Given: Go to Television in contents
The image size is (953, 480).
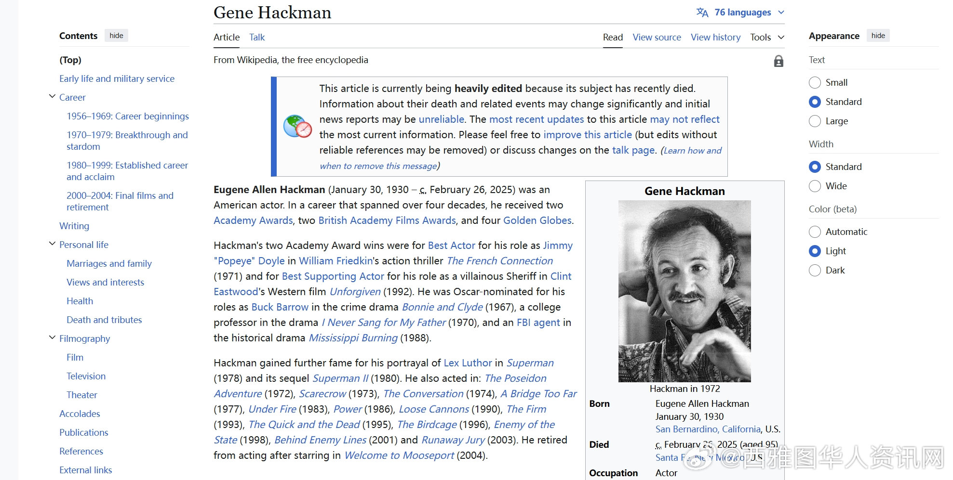Looking at the screenshot, I should click(x=86, y=376).
